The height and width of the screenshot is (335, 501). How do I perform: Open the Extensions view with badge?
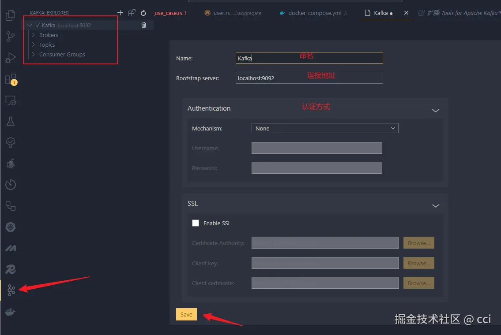(11, 79)
